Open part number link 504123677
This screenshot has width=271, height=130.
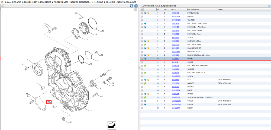[176, 108]
